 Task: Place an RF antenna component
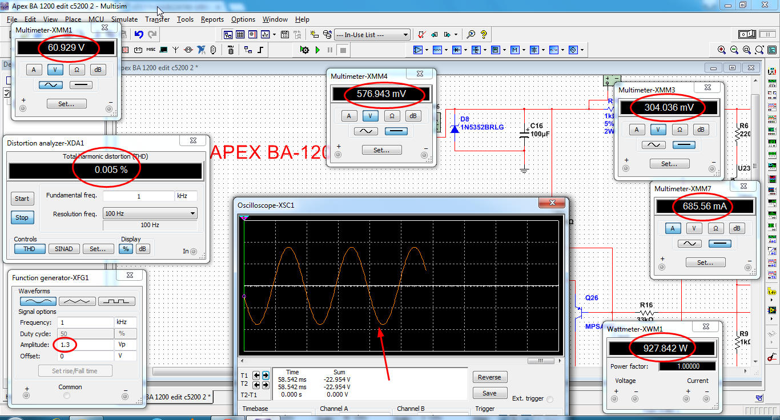point(175,50)
